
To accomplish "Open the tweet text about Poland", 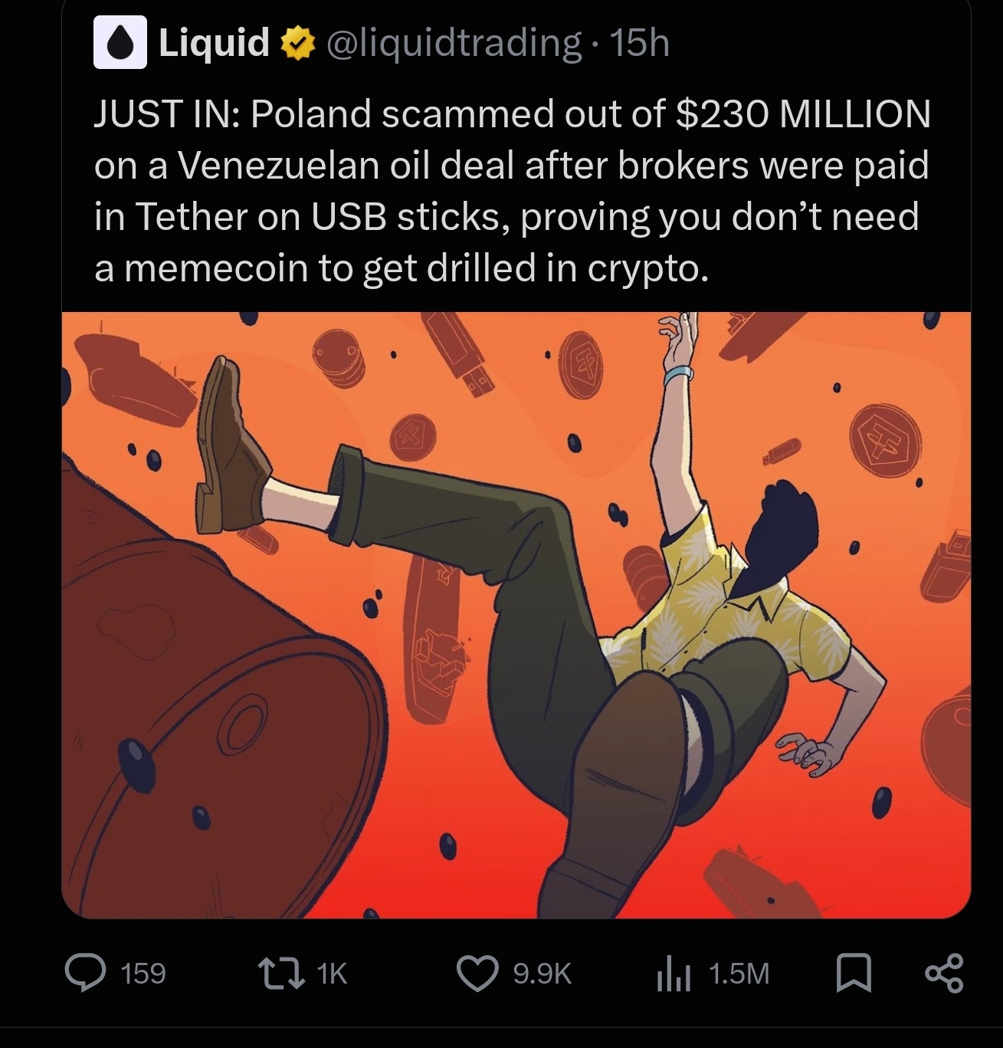I will 512,190.
